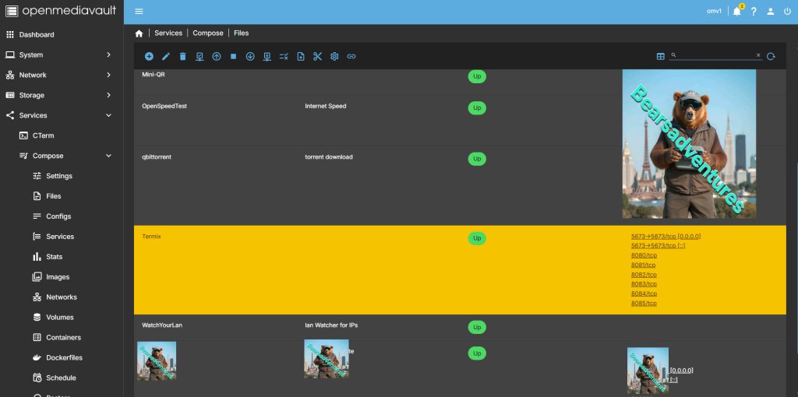Open the 8080/tcp port link
The image size is (798, 397).
644,255
